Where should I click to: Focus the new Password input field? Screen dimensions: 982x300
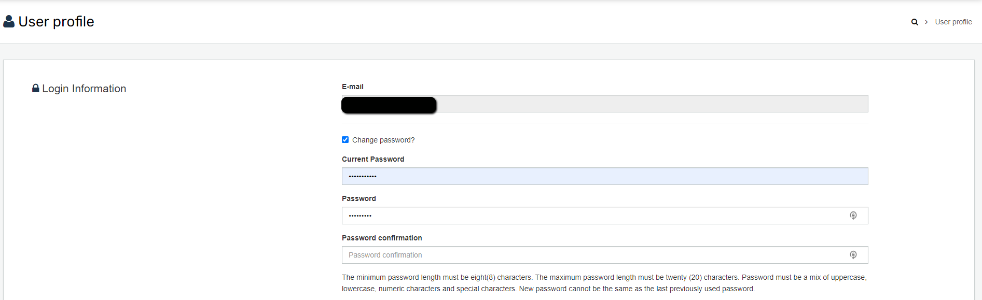[x=605, y=216]
